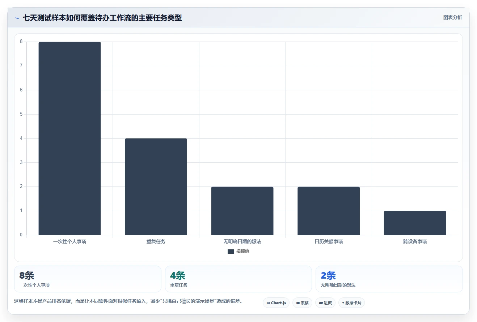Click the 重复任务 x-axis label

[x=156, y=241]
